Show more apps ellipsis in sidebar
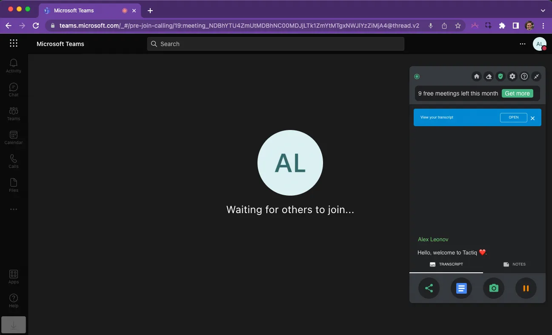 (x=14, y=209)
